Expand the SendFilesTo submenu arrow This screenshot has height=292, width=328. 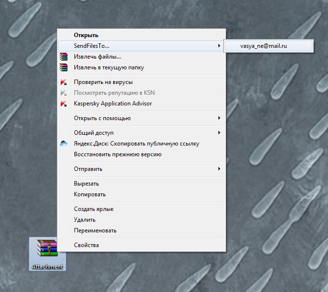[219, 46]
